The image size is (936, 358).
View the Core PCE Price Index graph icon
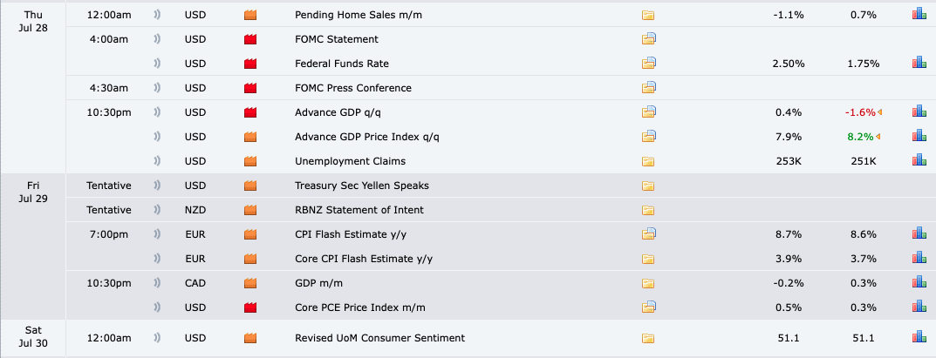(918, 307)
